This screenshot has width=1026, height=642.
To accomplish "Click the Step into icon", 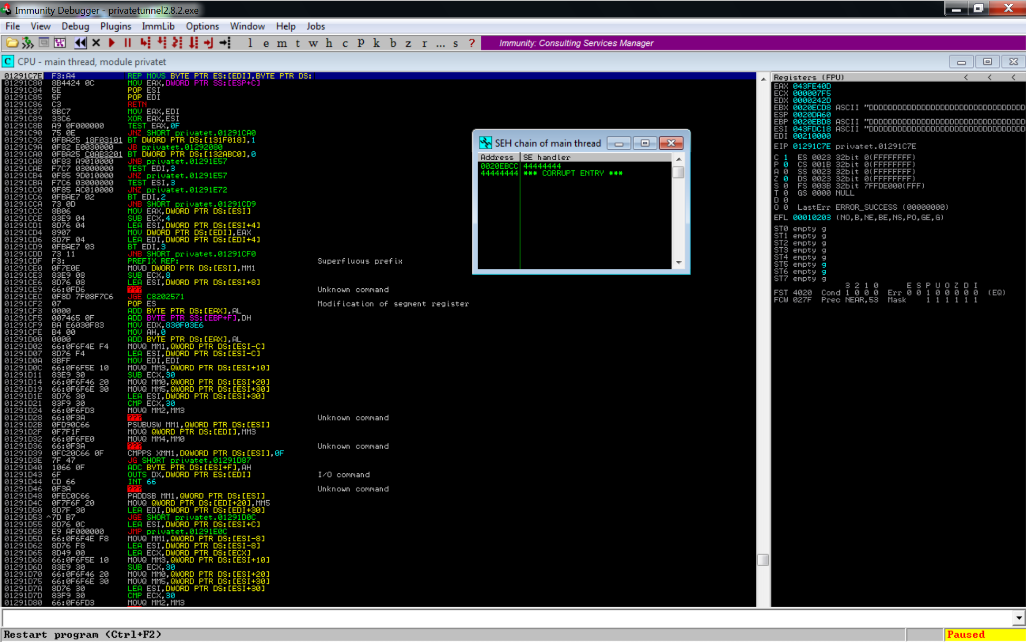I will [x=145, y=43].
